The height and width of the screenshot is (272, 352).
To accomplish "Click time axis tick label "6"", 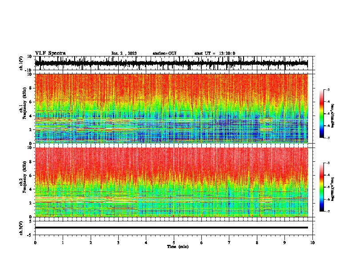I will click(x=202, y=243).
